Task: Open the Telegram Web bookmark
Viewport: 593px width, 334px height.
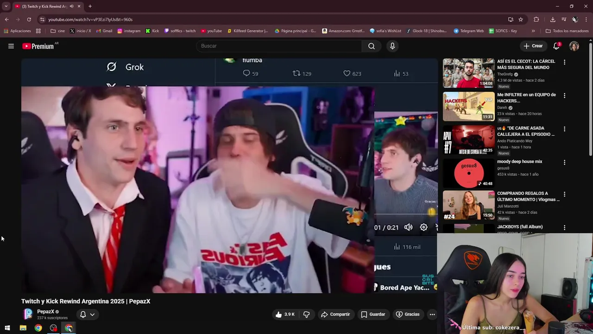Action: pyautogui.click(x=468, y=31)
